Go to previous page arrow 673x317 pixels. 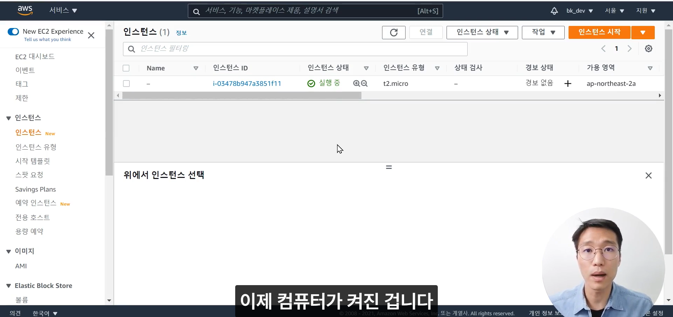click(x=603, y=49)
